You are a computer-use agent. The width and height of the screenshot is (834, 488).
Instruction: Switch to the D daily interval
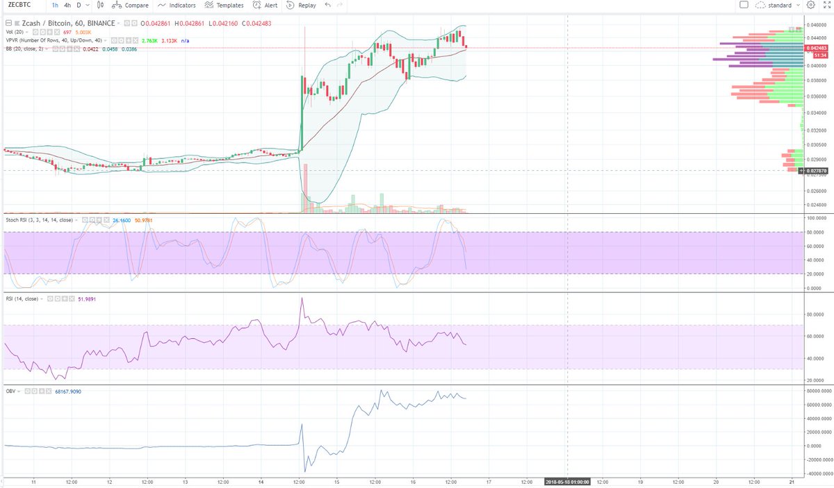click(x=79, y=6)
